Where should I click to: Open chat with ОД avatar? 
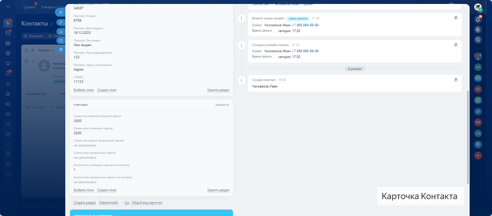point(478,133)
